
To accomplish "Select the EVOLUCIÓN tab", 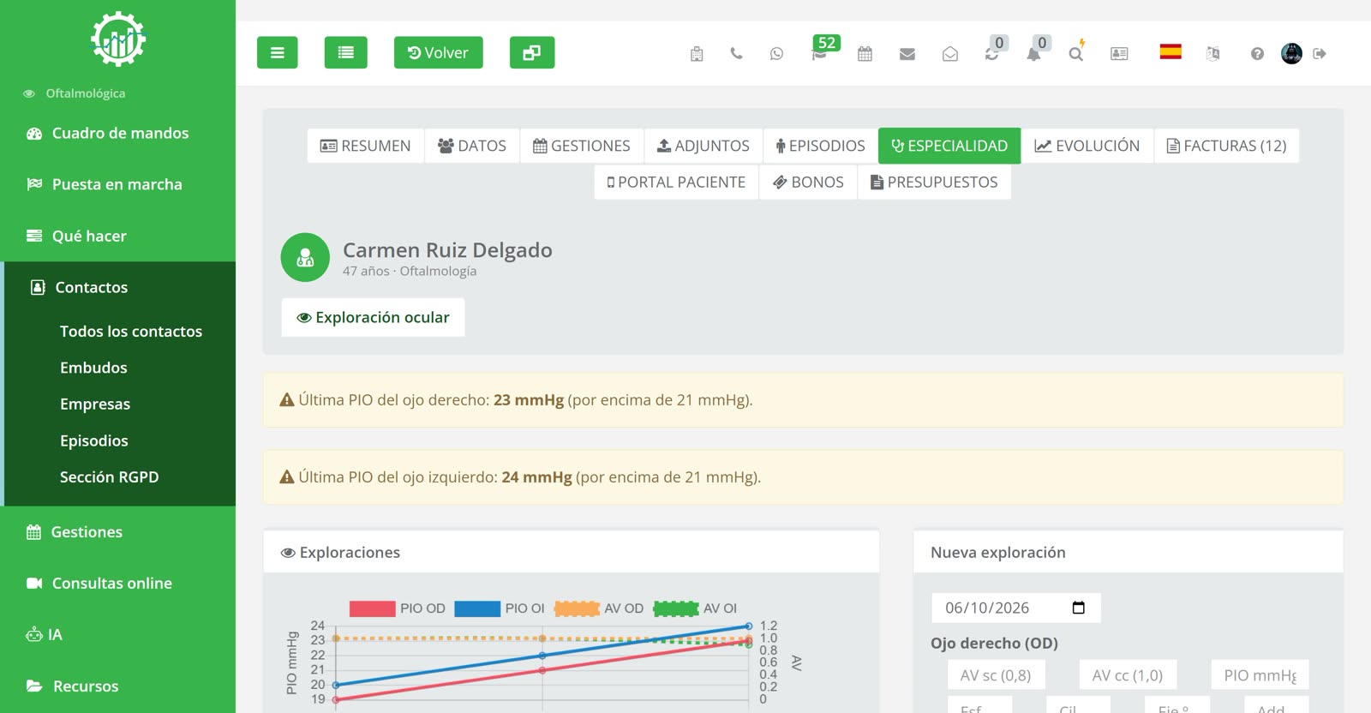I will coord(1087,146).
